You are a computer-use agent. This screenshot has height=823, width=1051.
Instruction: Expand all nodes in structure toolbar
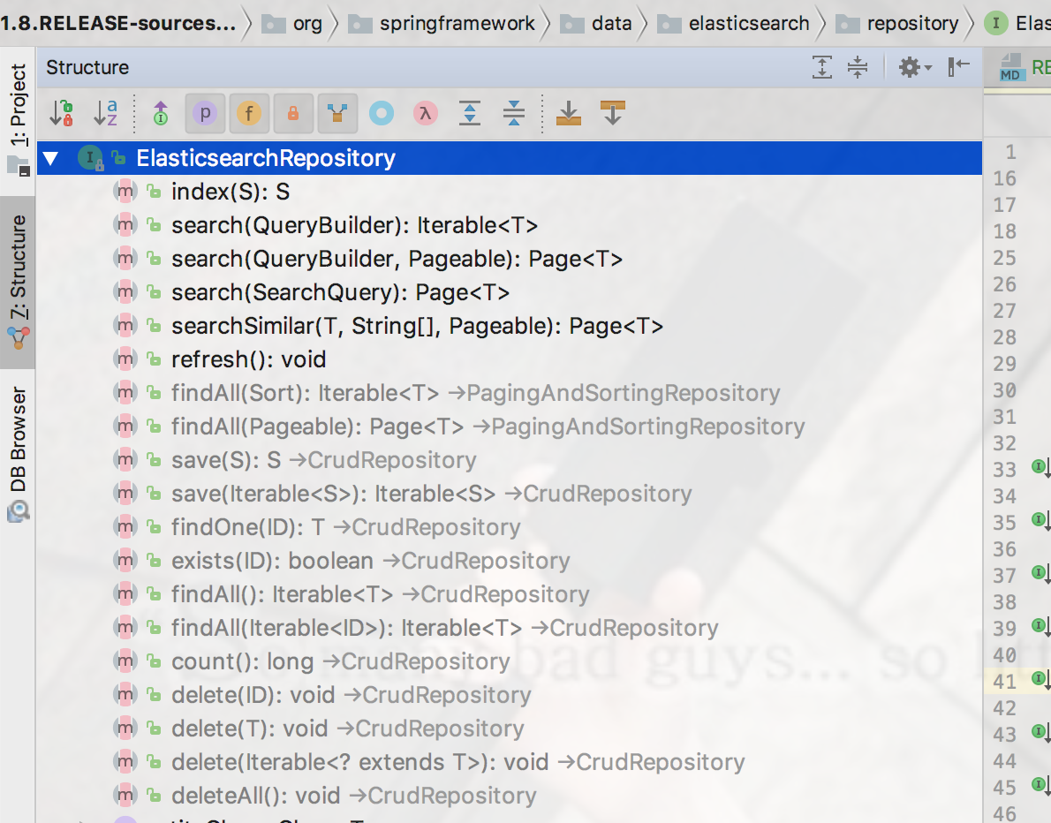tap(470, 113)
